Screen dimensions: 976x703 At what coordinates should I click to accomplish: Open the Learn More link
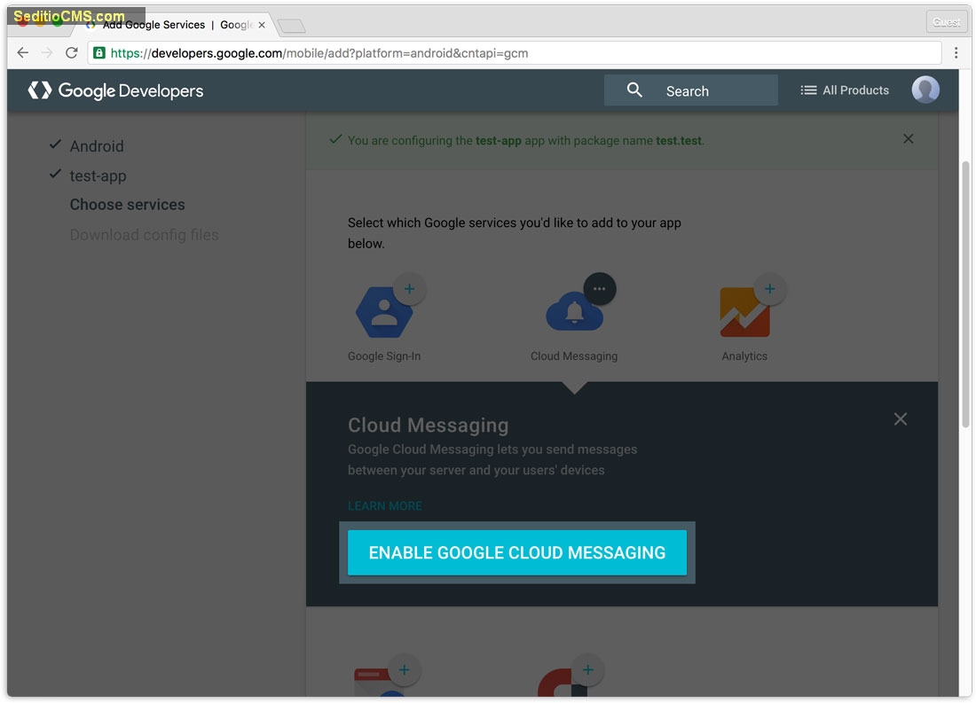385,506
